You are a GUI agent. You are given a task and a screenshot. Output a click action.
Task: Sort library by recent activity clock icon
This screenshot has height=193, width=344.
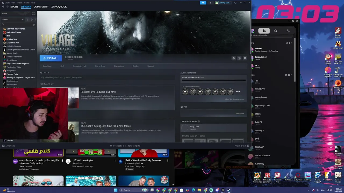click(x=31, y=20)
